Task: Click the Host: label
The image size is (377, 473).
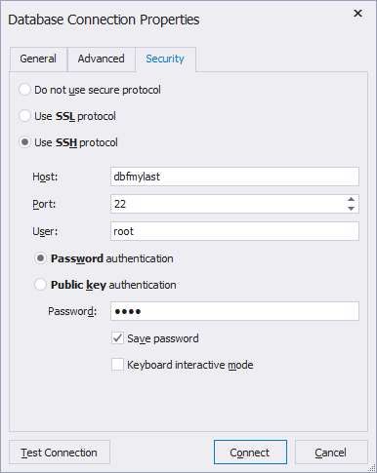Action: point(45,177)
